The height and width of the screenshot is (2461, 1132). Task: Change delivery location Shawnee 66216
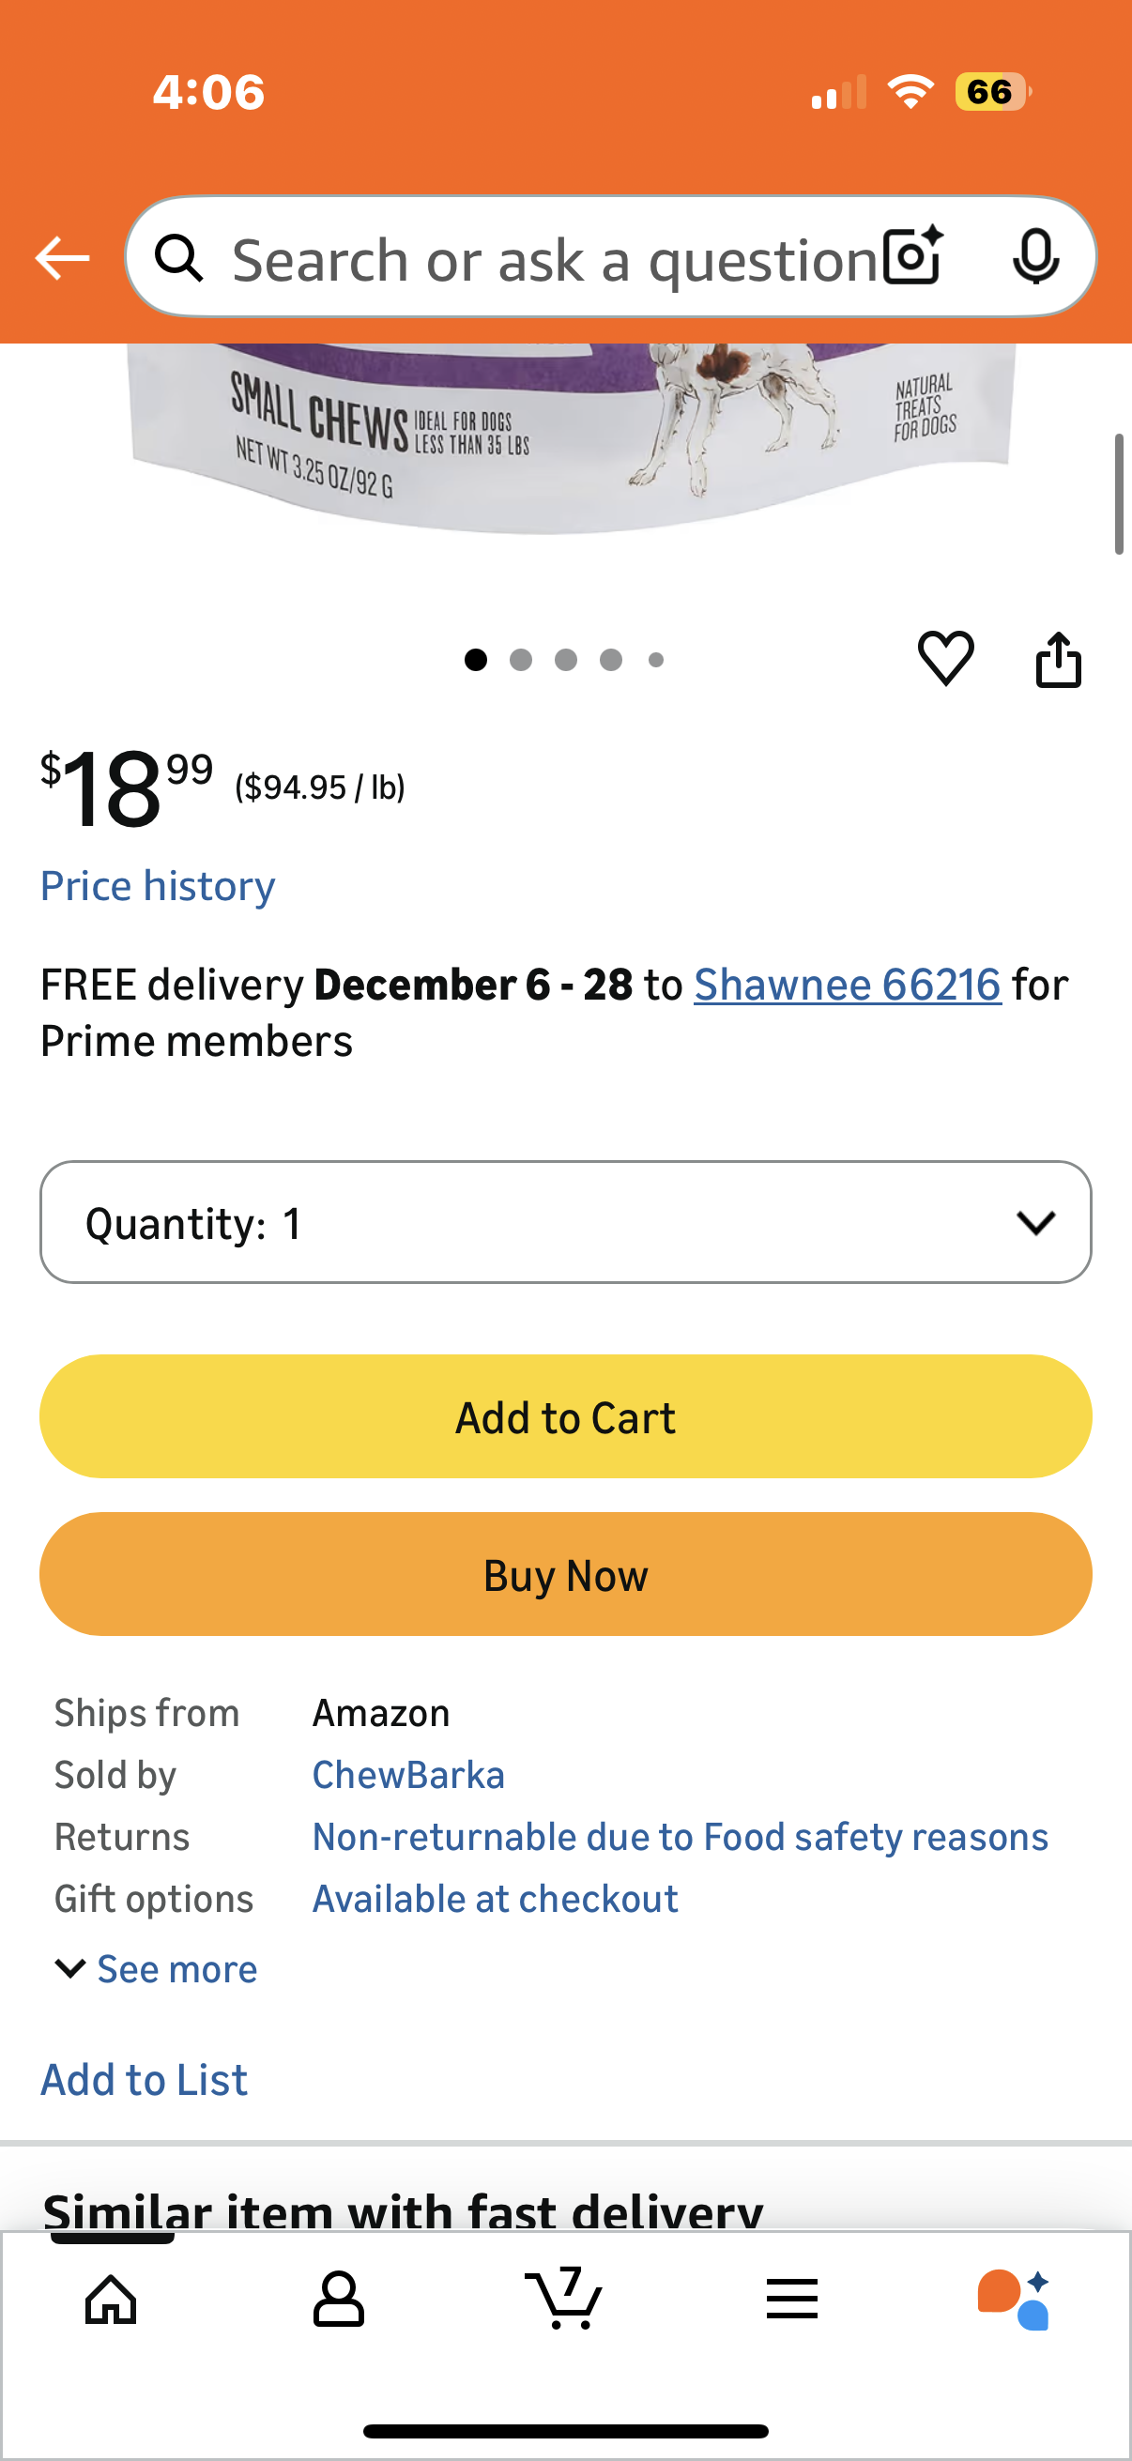[847, 984]
